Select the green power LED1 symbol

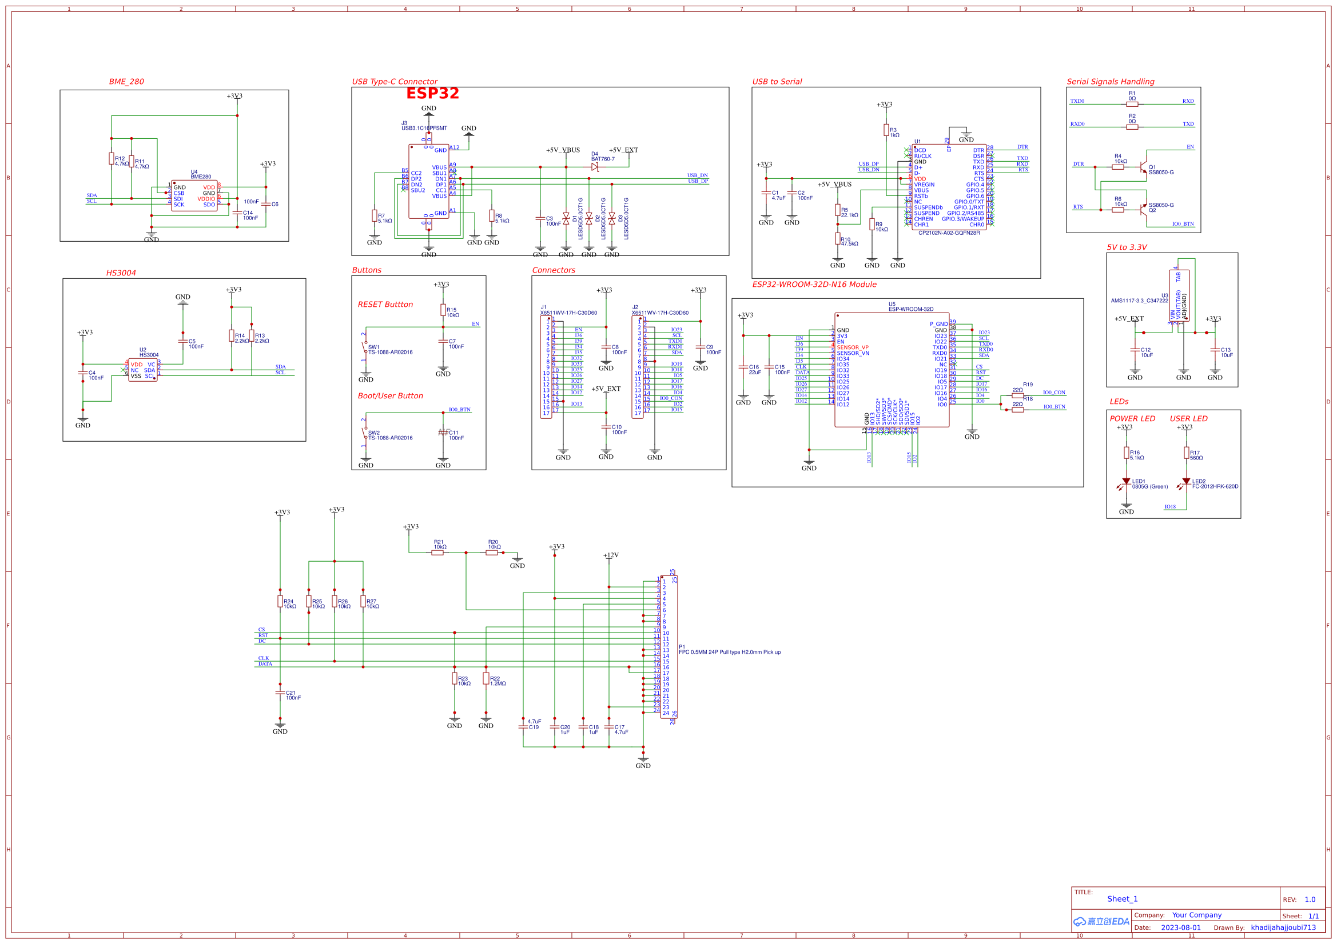1126,482
